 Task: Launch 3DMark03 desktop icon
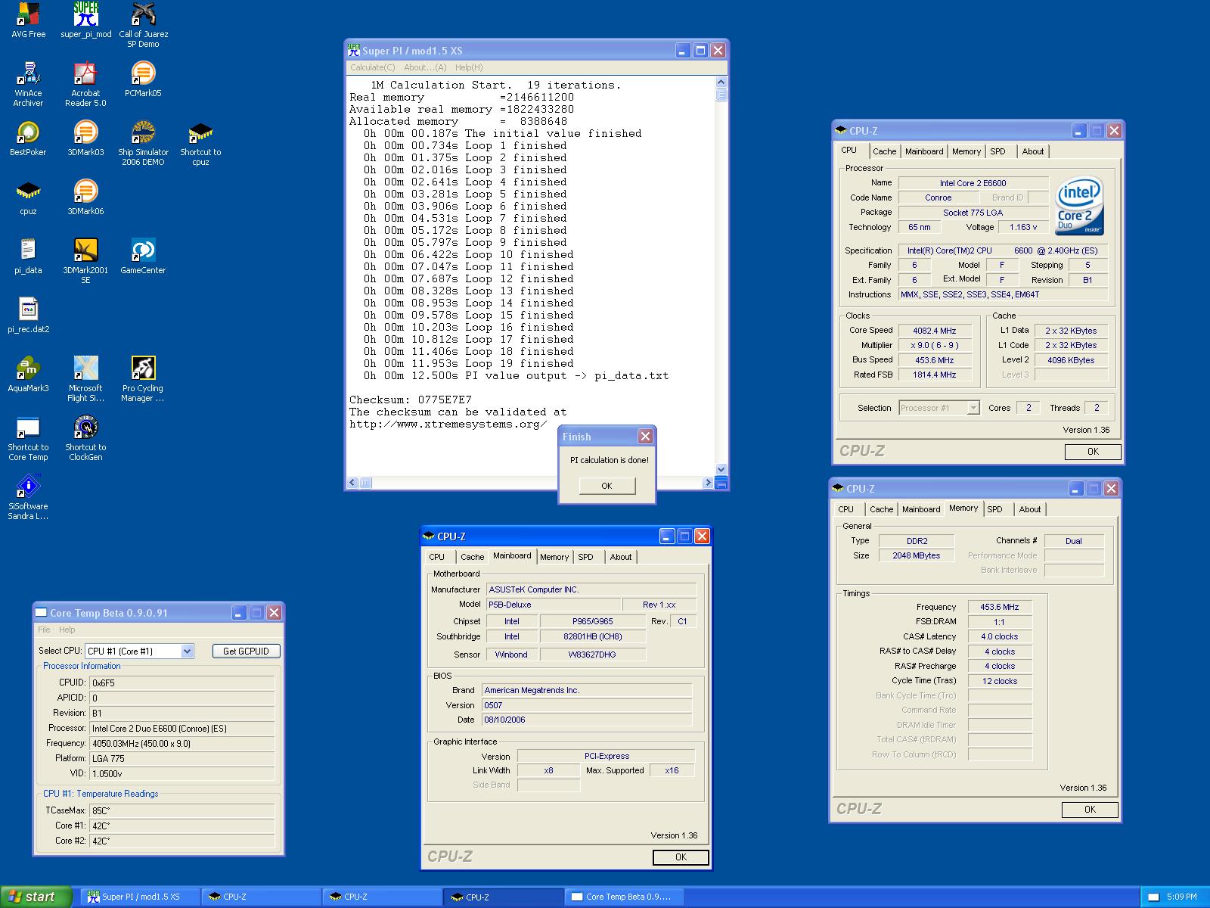(85, 138)
